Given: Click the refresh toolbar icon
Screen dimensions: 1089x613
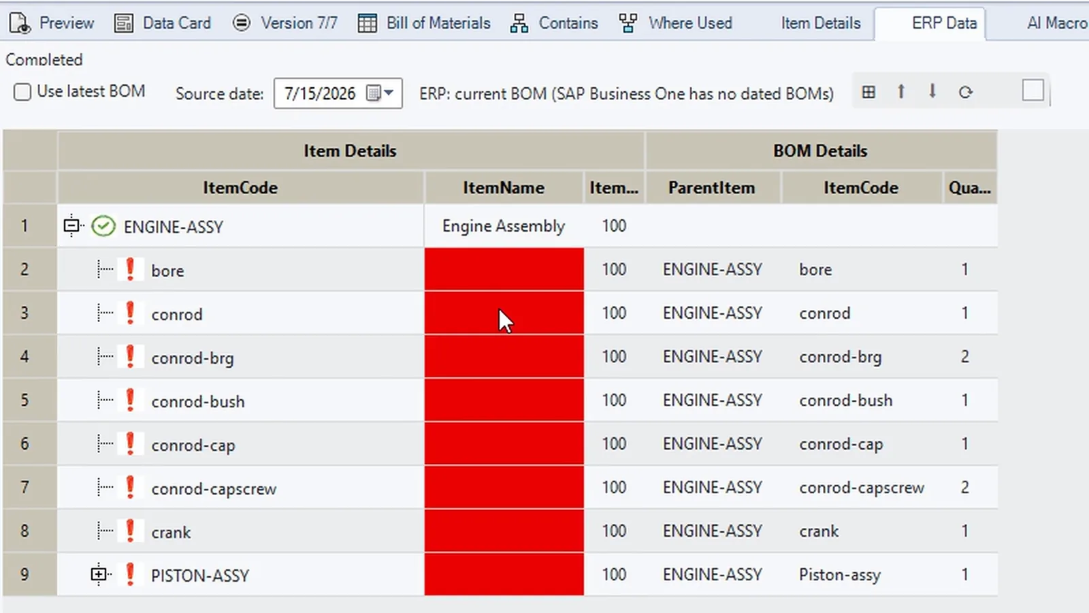Looking at the screenshot, I should tap(965, 92).
